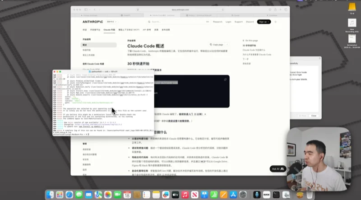361x200 pixels.
Task: Open the Photos app in Dock
Action: (x=108, y=195)
